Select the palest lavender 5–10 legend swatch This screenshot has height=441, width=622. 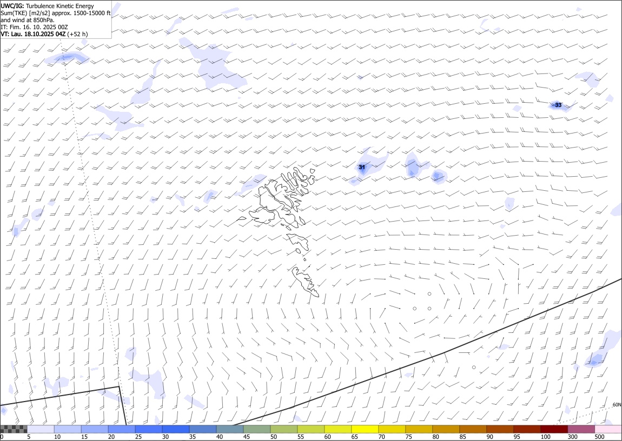[x=41, y=429]
